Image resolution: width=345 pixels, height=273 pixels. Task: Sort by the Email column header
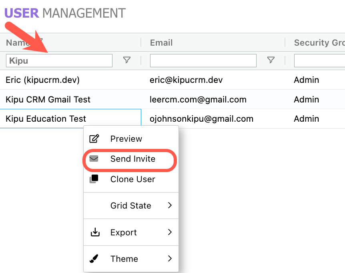tap(161, 42)
